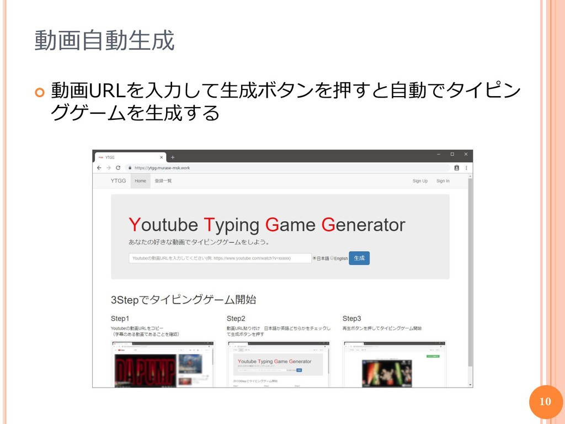Reload the page with refresh icon
Screen dimensions: 565x424
[118, 168]
